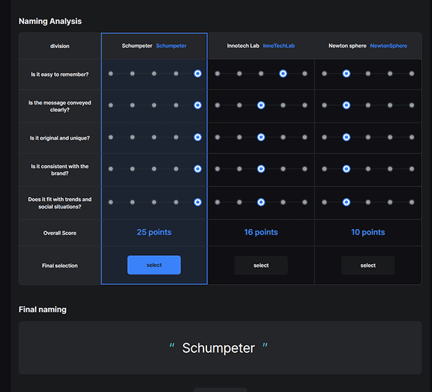
Task: Click the 16 points overall score
Action: pyautogui.click(x=261, y=232)
